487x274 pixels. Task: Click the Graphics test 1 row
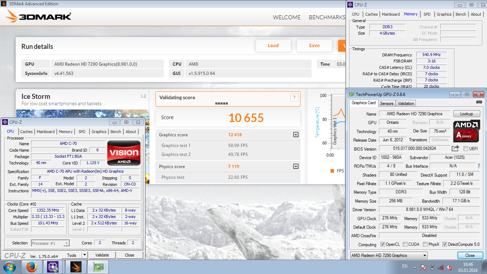coord(228,145)
